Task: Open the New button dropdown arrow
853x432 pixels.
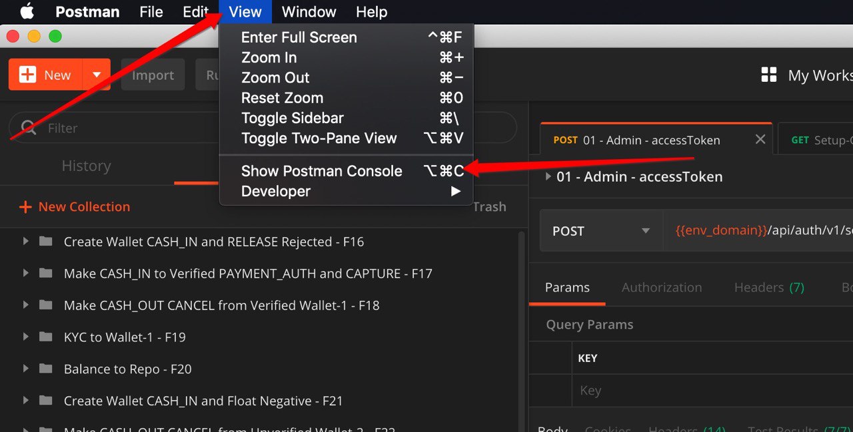Action: pyautogui.click(x=97, y=75)
